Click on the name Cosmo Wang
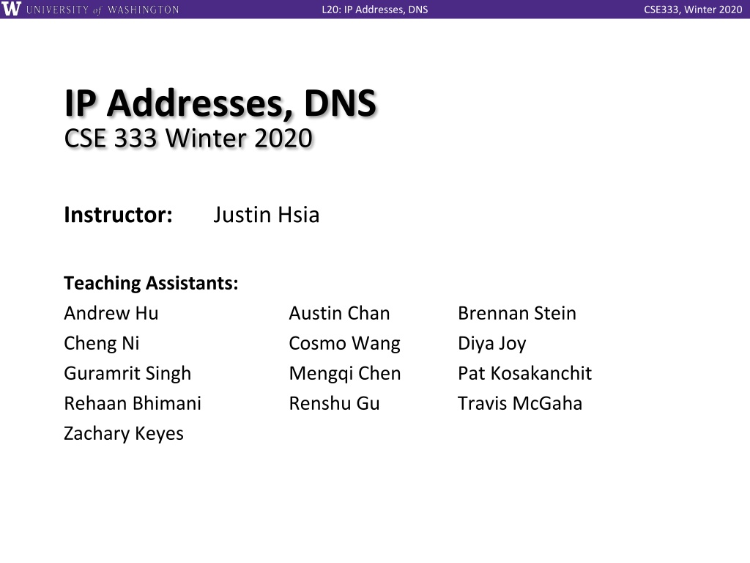Screen dimensions: 750x563 pyautogui.click(x=344, y=344)
